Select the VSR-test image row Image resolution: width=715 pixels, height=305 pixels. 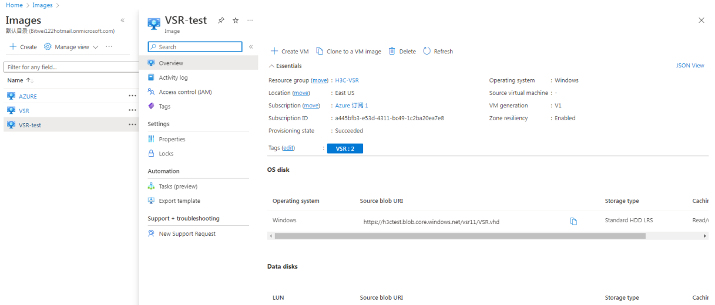click(x=71, y=124)
